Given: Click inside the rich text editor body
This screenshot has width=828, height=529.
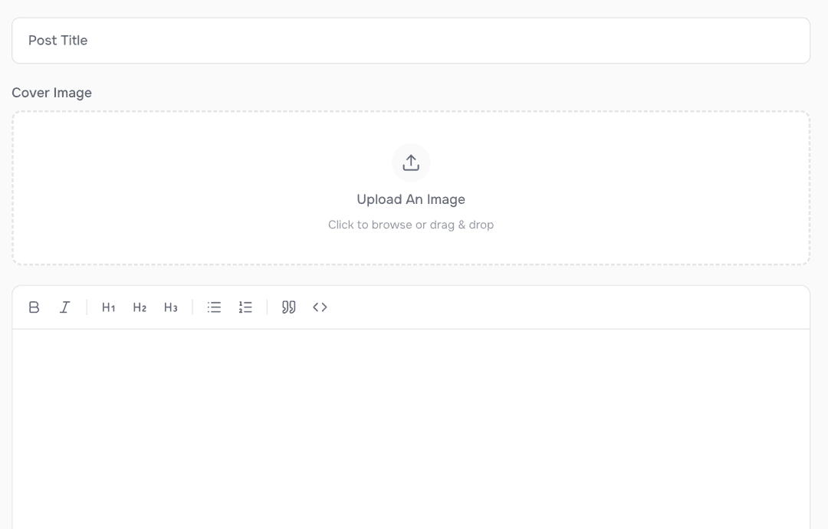Looking at the screenshot, I should (x=411, y=422).
